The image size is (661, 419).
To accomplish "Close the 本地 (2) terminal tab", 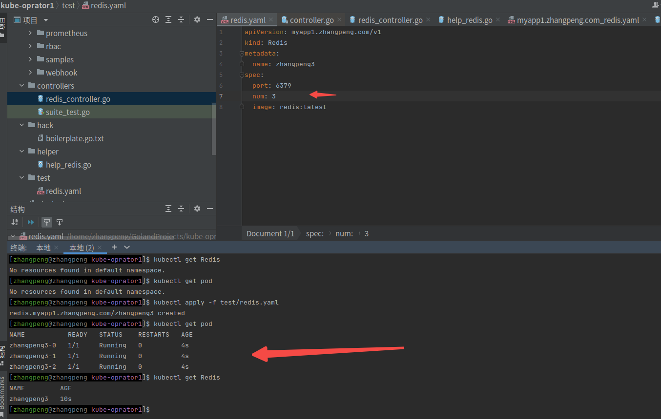I will pos(100,248).
